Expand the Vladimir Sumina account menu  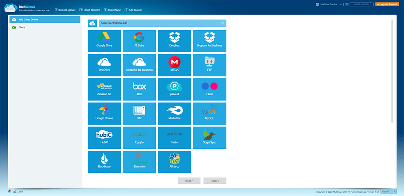tap(329, 4)
